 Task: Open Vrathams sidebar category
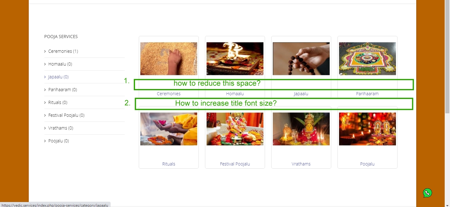pos(61,128)
